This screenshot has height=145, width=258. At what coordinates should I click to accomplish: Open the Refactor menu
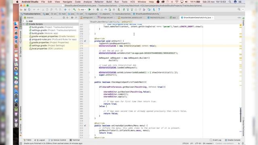point(99,2)
